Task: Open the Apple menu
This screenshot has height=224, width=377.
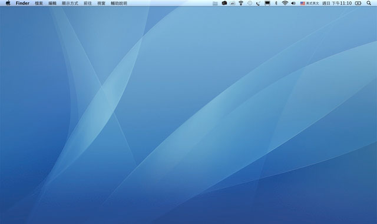Action: tap(8, 3)
